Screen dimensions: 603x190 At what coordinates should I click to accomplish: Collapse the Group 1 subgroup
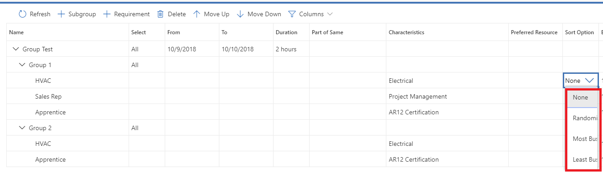[x=22, y=65]
